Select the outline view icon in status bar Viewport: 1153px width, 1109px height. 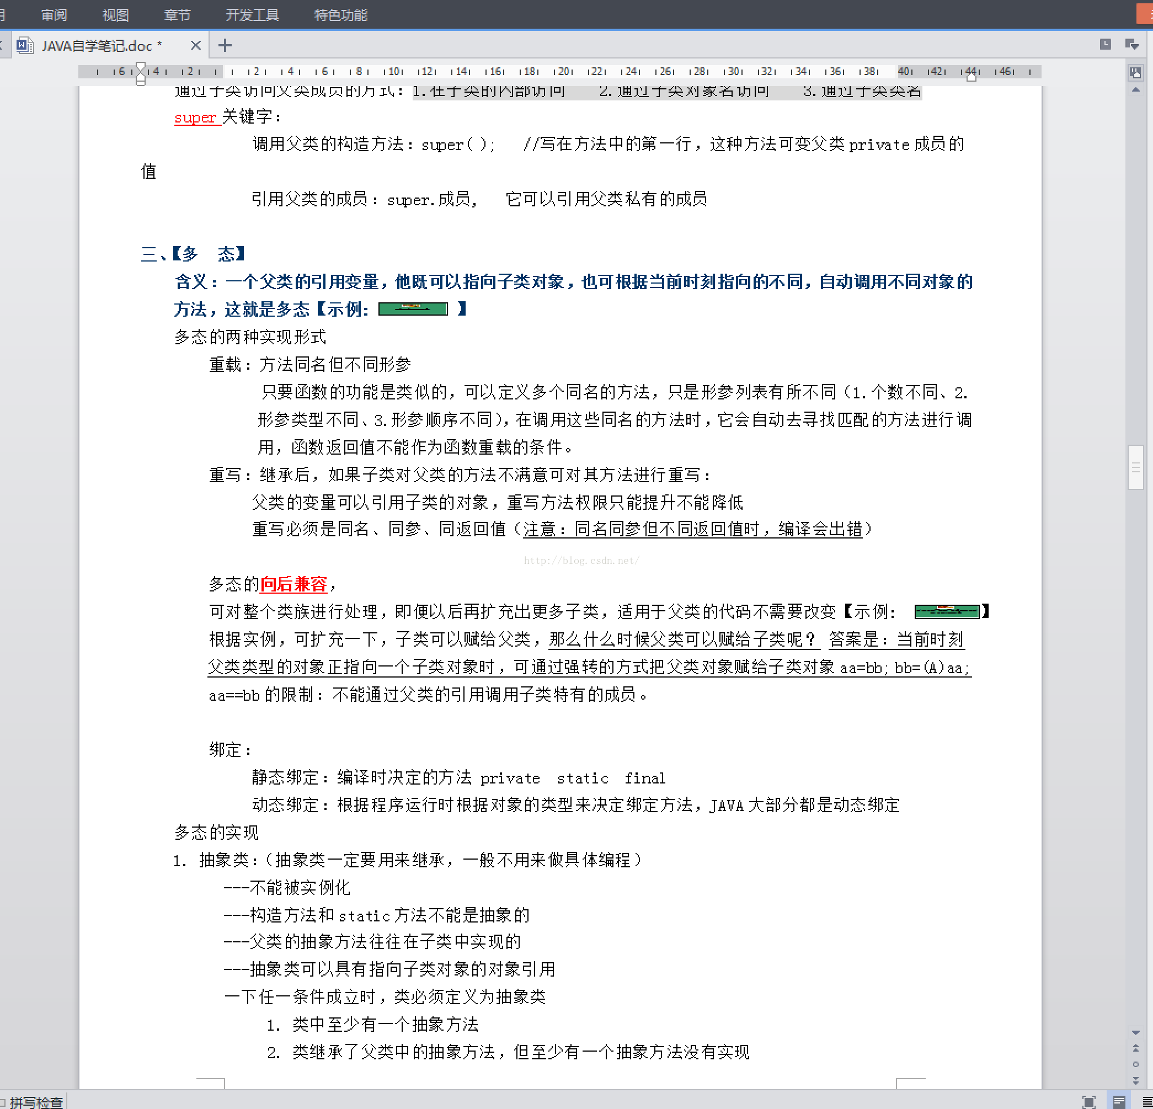pyautogui.click(x=1146, y=1102)
